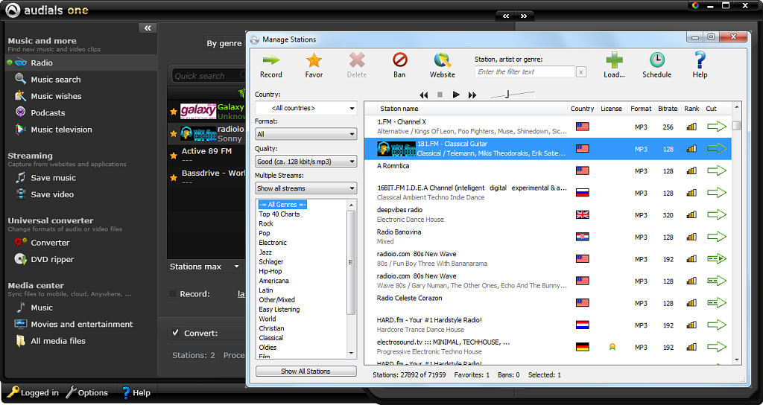
Task: Open the Multiple Streams dropdown
Action: coord(306,188)
